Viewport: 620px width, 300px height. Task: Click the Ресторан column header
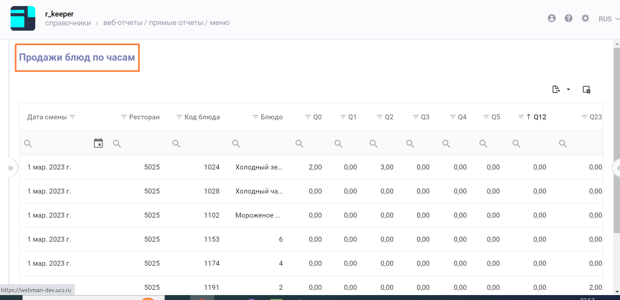[x=144, y=117]
